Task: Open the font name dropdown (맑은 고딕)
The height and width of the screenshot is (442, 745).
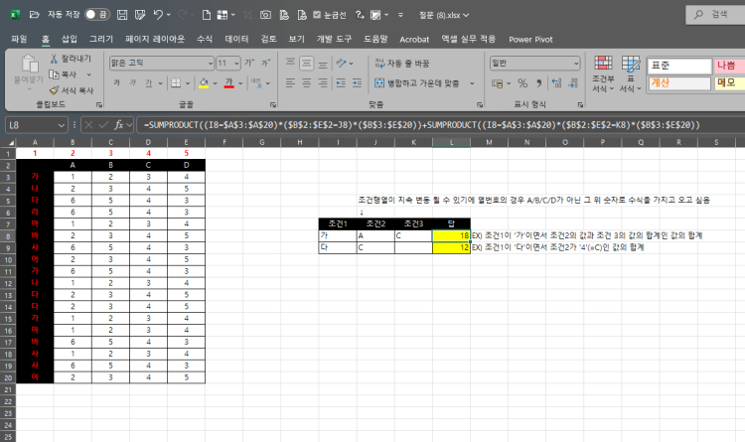Action: 211,63
